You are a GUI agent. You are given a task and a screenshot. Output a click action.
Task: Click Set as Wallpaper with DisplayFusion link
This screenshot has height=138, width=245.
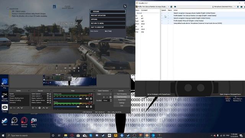pyautogui.click(x=159, y=94)
